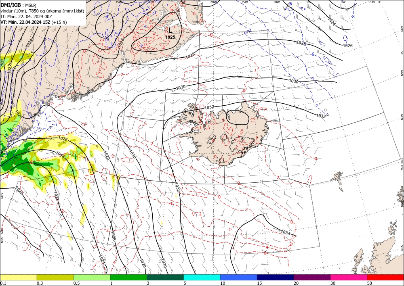Screen dimensions: 404x286
Task: Click the legend value '15' on the color bar
Action: 259,283
